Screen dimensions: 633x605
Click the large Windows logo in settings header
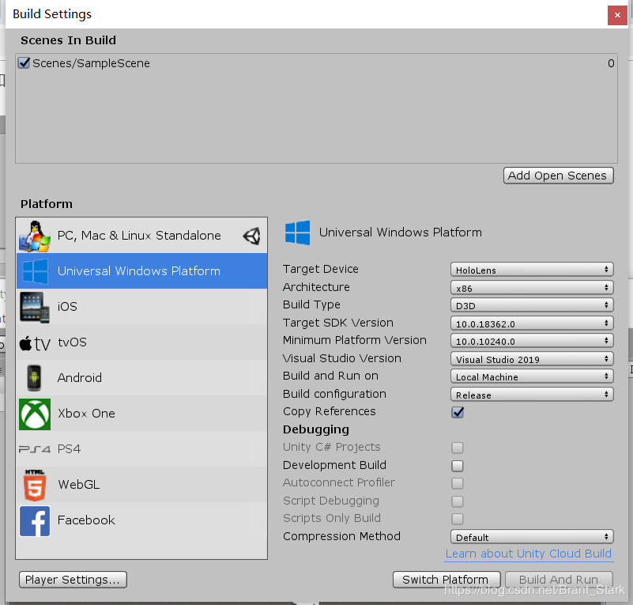tap(297, 233)
